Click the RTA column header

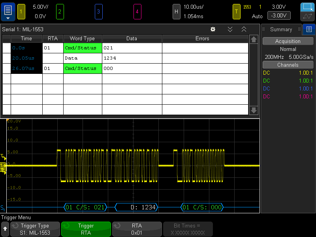(x=53, y=38)
